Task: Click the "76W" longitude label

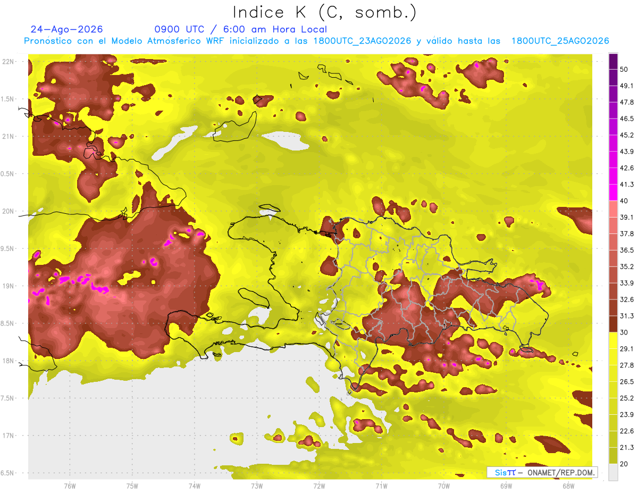Action: point(70,486)
